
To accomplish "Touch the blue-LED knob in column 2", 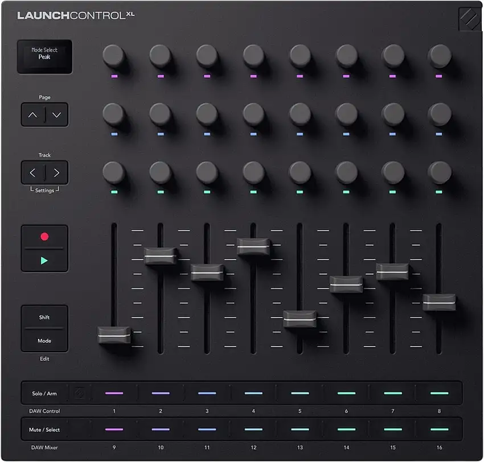I will [161, 114].
